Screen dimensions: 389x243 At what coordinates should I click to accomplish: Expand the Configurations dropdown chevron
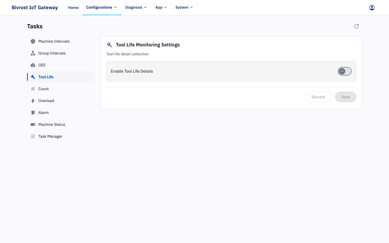tap(115, 7)
